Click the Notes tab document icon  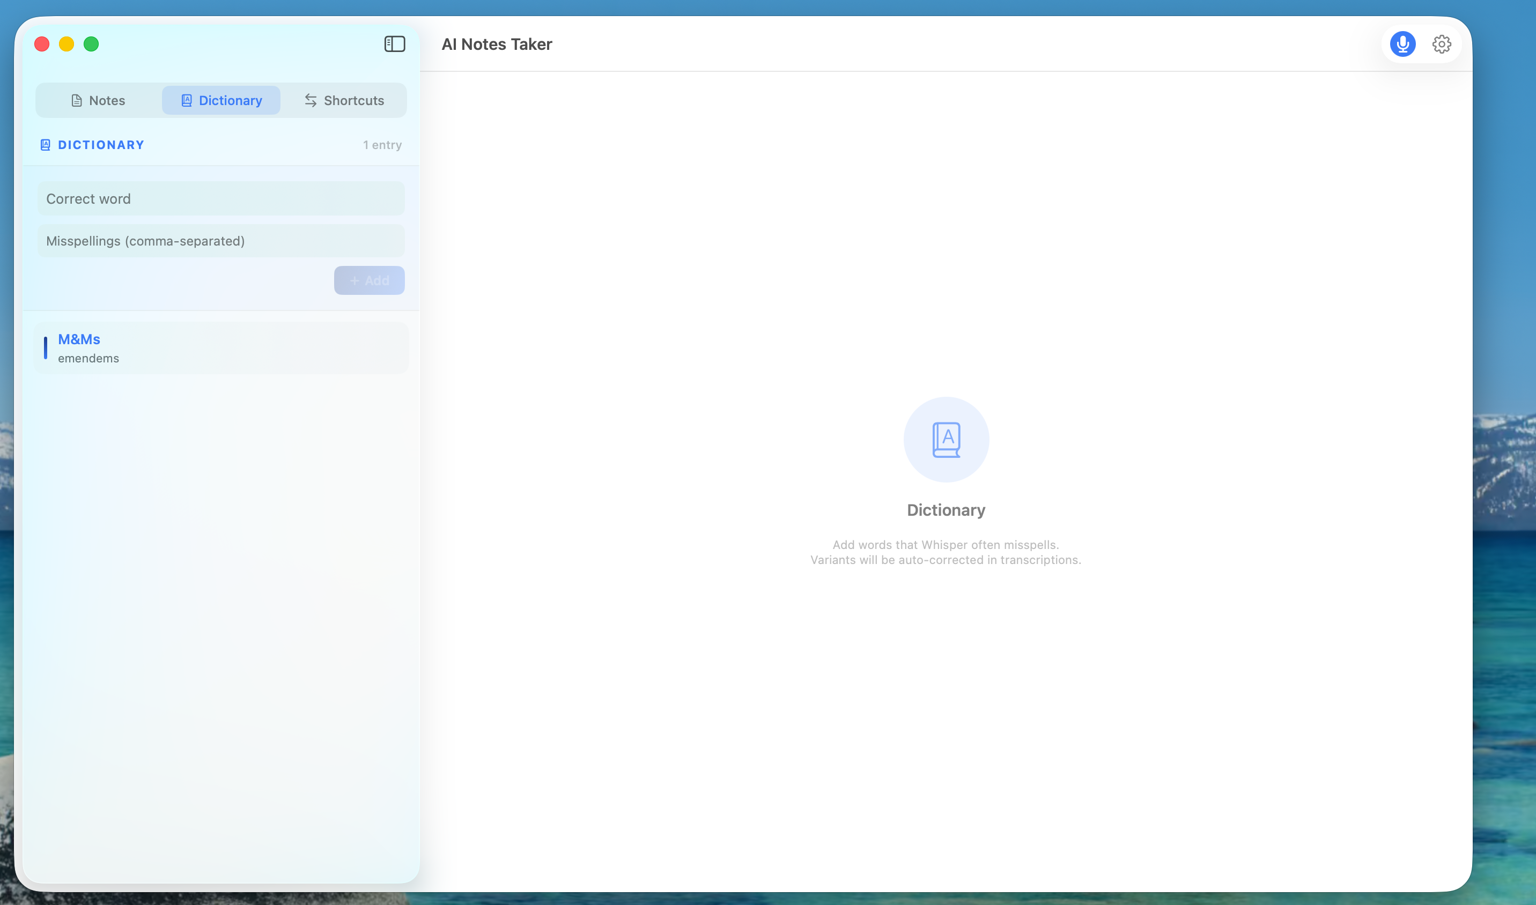pos(77,101)
